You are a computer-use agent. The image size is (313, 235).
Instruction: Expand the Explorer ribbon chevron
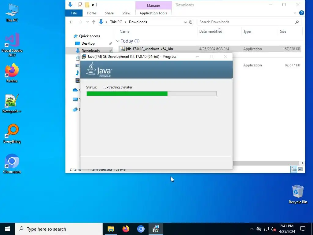[295, 13]
